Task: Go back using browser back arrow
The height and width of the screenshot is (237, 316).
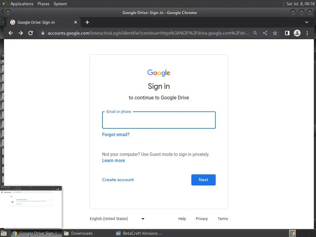Action: (11, 33)
